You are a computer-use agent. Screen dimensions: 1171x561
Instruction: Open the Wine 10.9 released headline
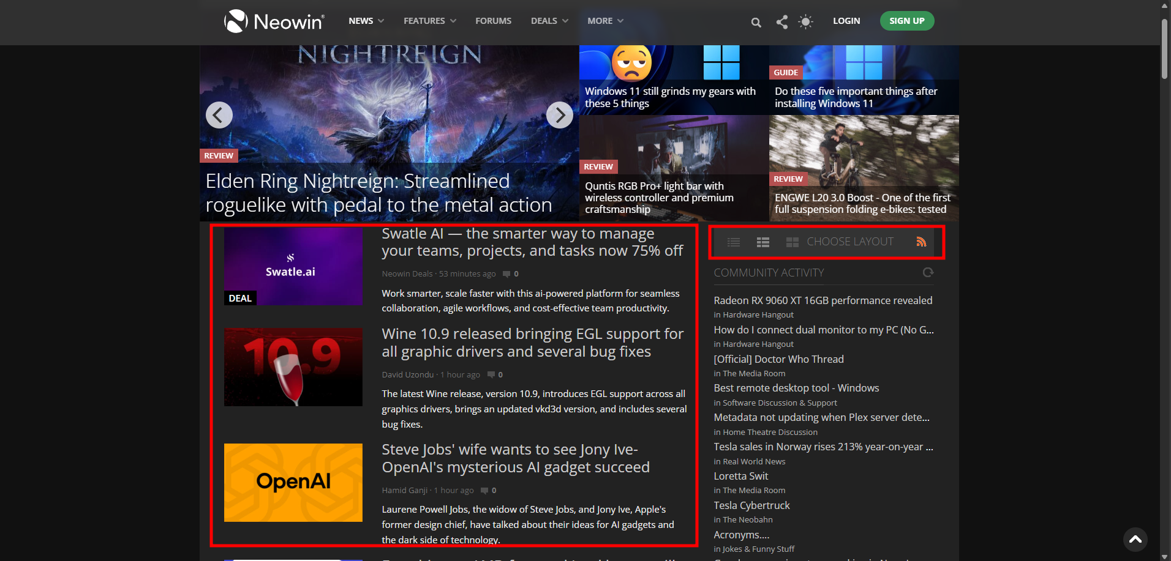pos(532,343)
